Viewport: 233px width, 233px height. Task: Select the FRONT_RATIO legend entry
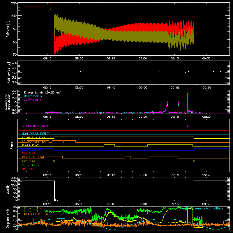(33, 208)
